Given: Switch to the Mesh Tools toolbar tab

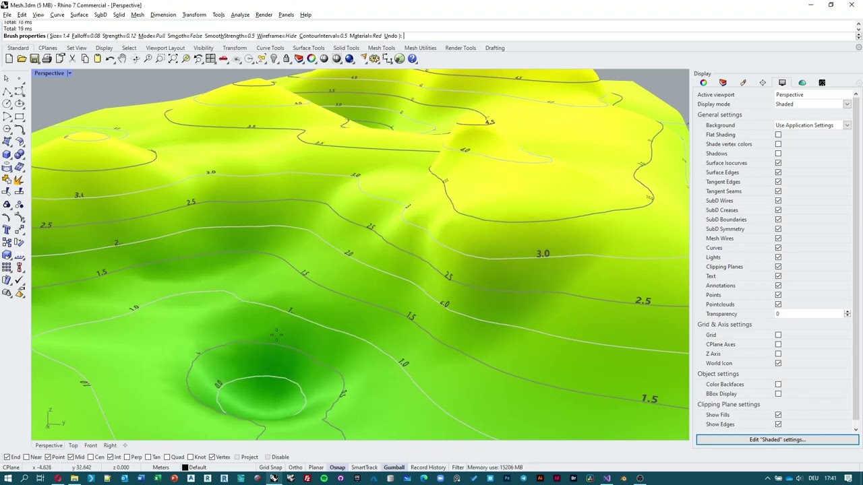Looking at the screenshot, I should point(381,48).
